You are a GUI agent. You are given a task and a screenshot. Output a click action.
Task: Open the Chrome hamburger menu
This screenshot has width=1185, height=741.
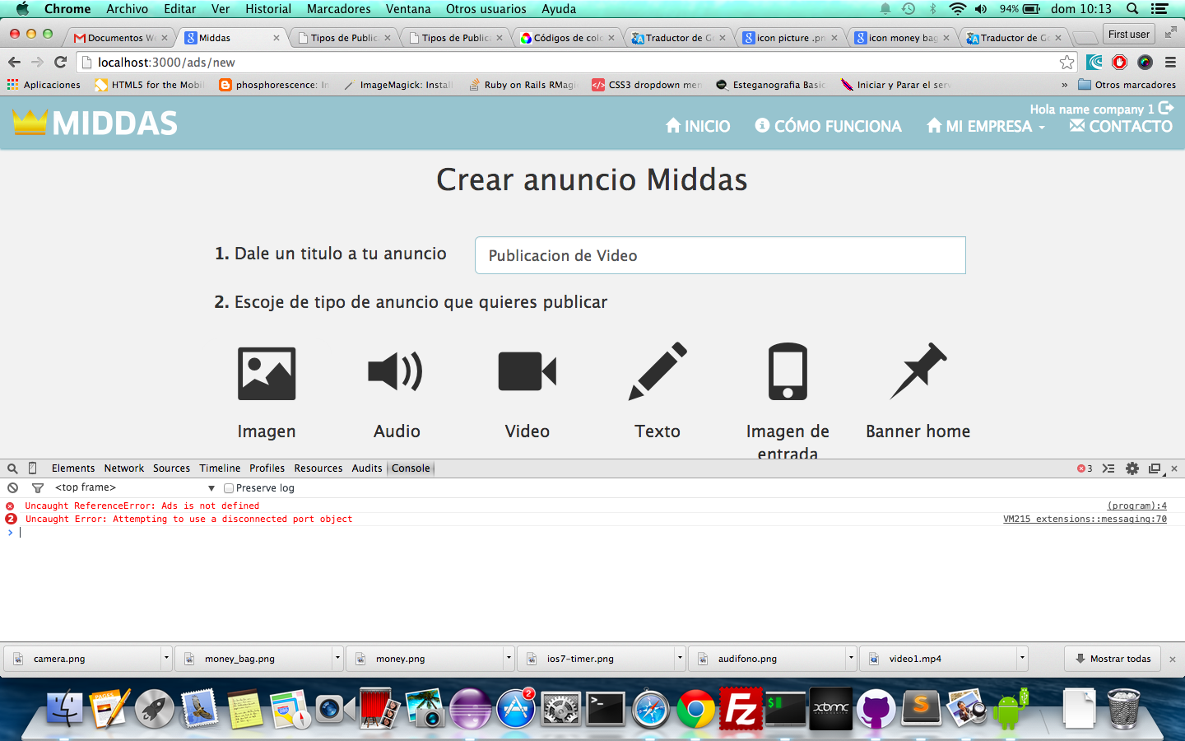click(x=1170, y=63)
